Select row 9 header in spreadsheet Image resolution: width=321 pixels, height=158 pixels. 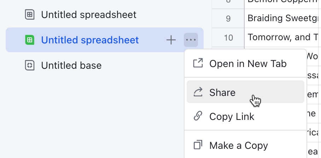click(x=228, y=18)
